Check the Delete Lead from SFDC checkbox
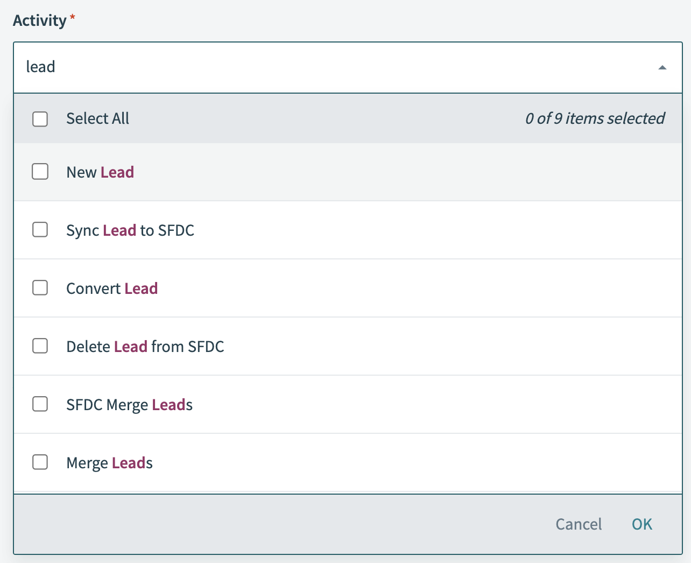Image resolution: width=691 pixels, height=563 pixels. click(x=40, y=346)
